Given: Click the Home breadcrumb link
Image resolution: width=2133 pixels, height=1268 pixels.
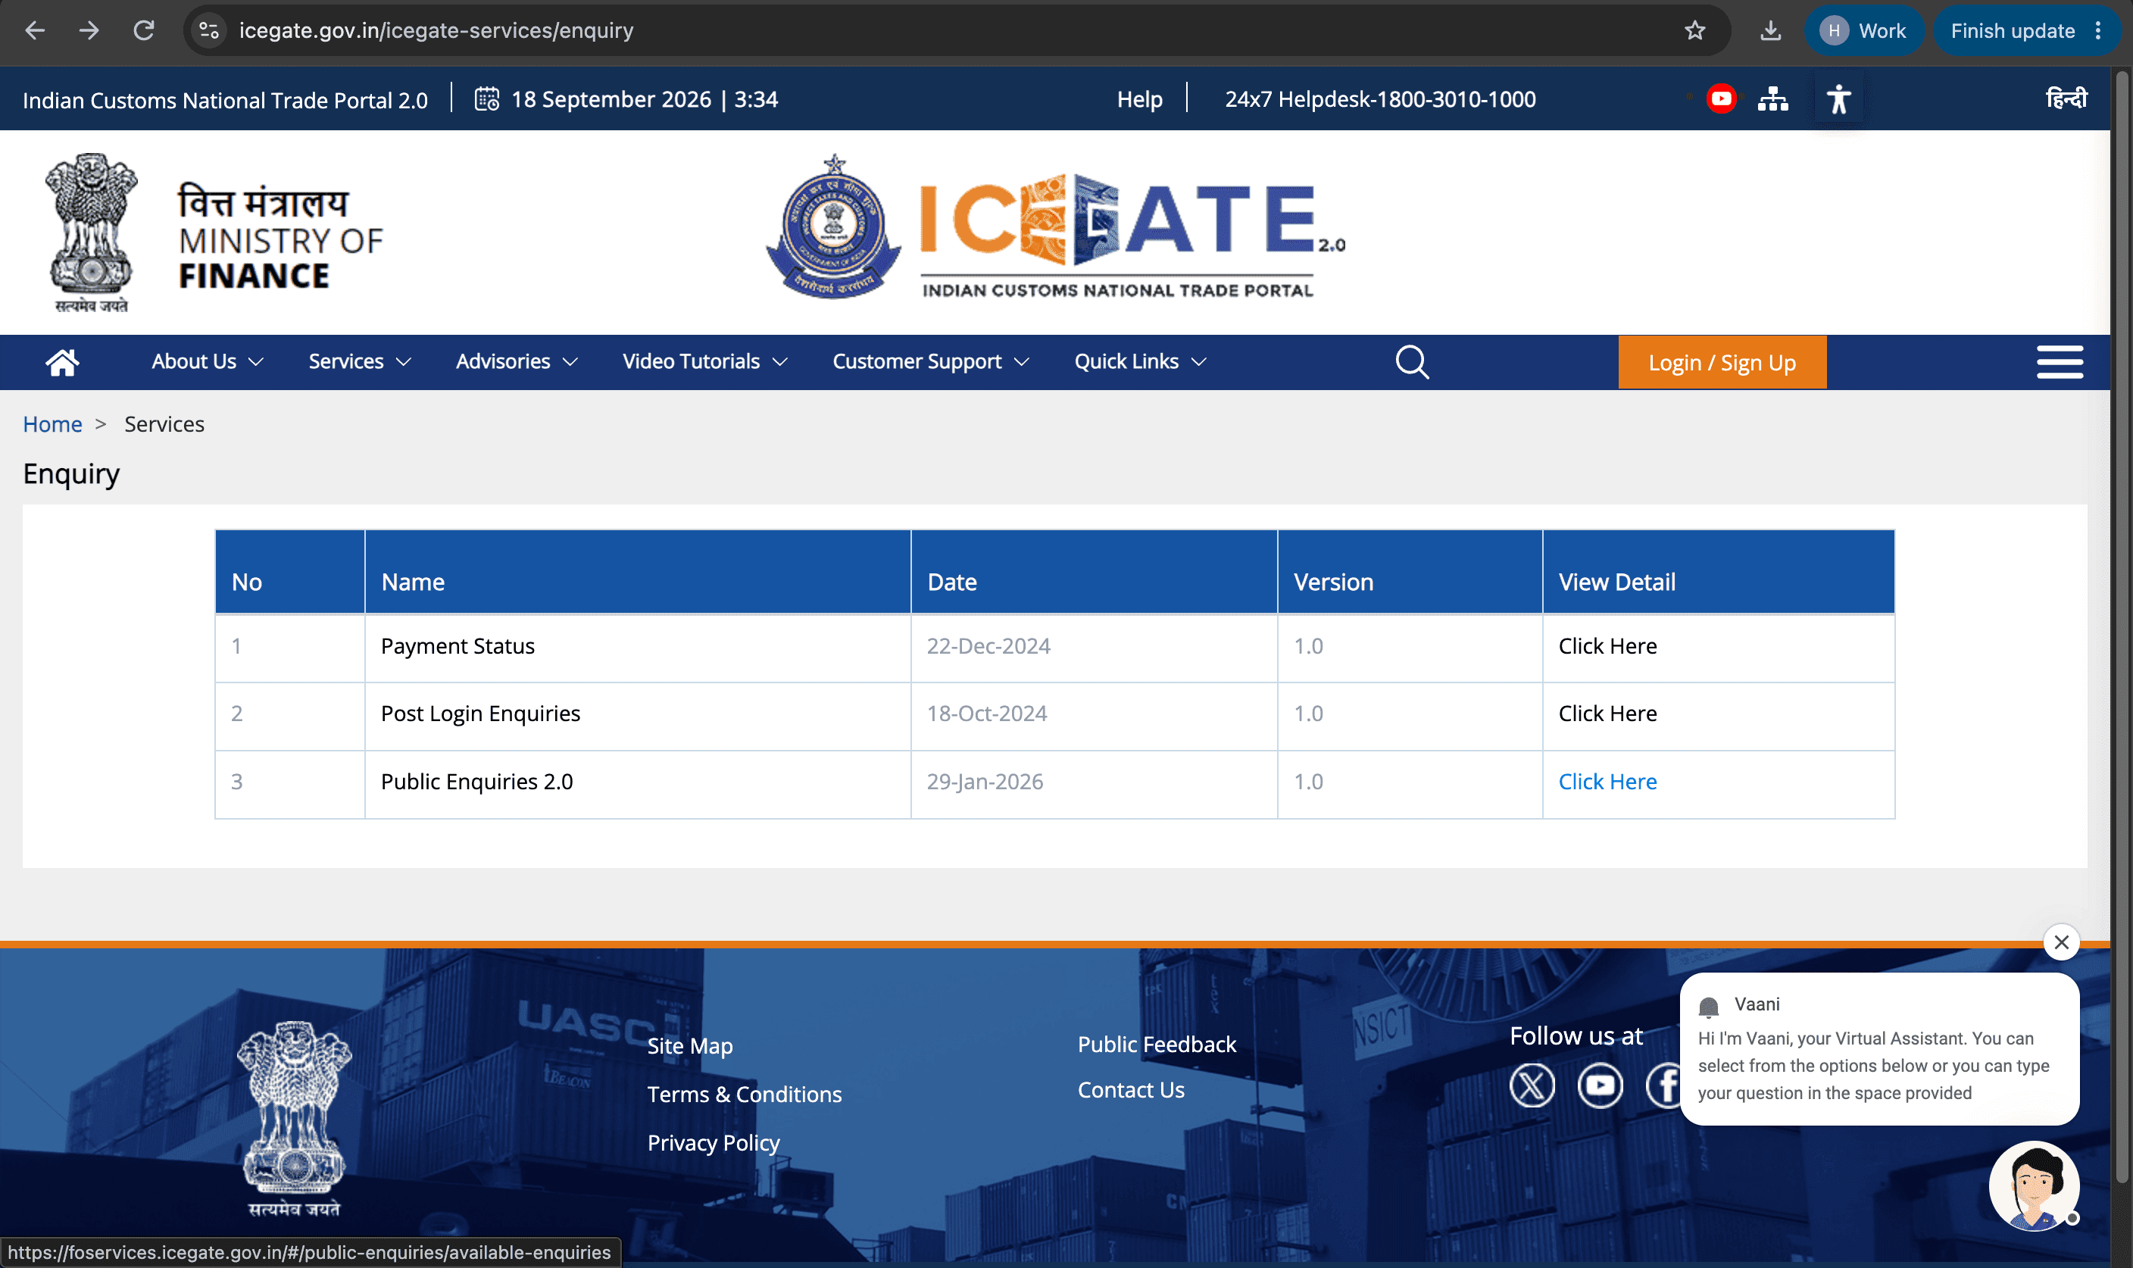Looking at the screenshot, I should point(52,424).
